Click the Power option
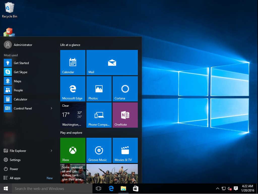The width and height of the screenshot is (258, 194). click(14, 169)
